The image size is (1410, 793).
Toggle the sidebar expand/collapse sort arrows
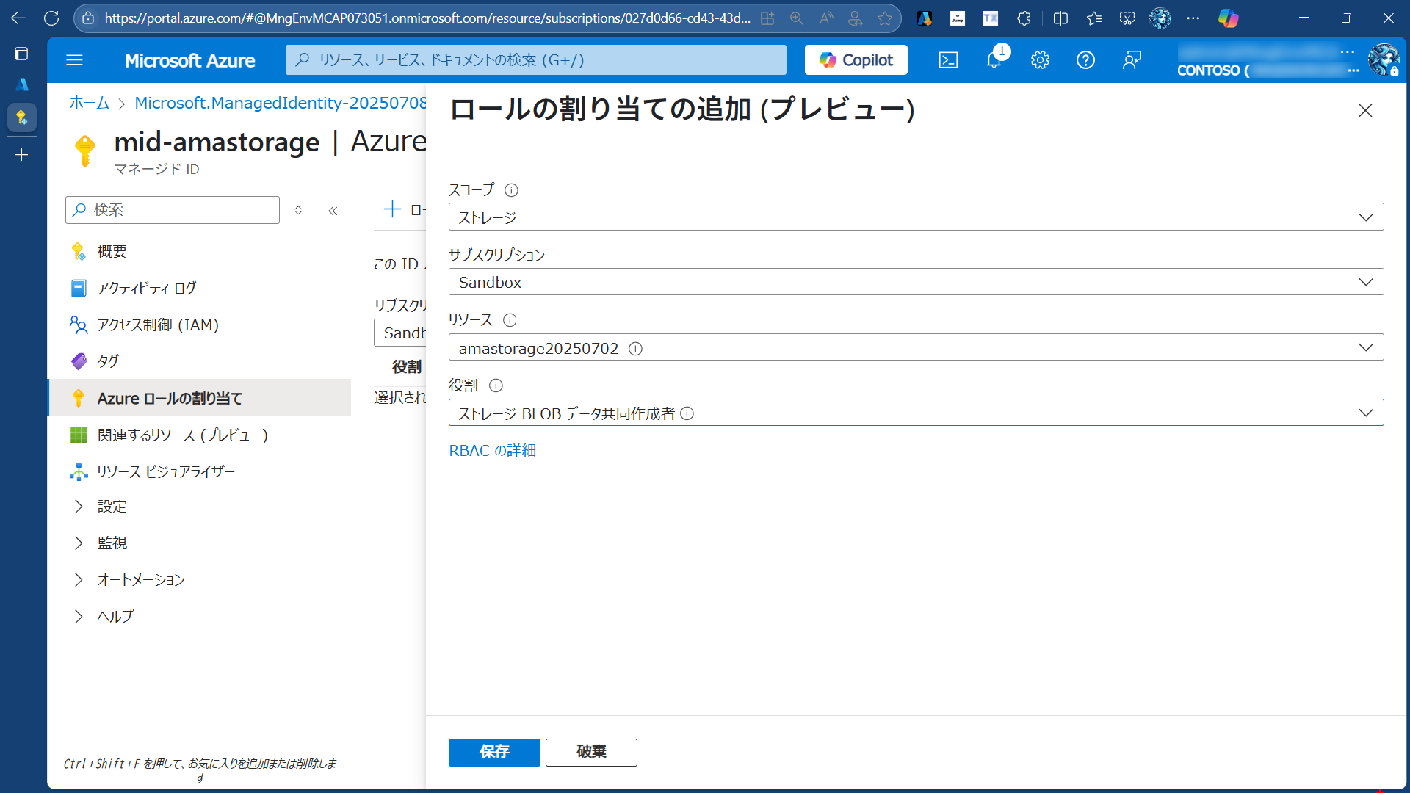[x=298, y=210]
